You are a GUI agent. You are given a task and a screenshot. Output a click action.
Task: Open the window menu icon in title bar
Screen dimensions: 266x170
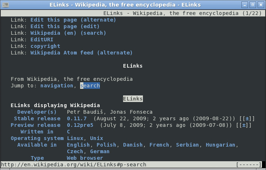pyautogui.click(x=6, y=5)
